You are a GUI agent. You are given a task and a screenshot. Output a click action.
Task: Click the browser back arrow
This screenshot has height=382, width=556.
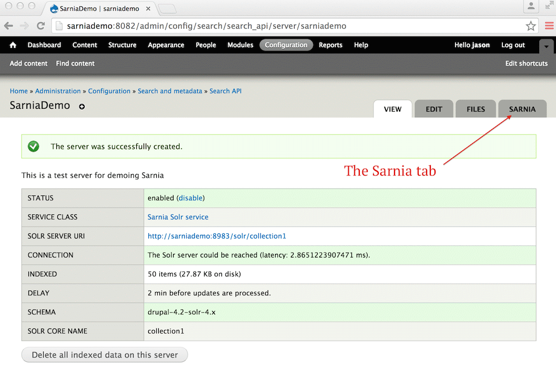tap(9, 26)
